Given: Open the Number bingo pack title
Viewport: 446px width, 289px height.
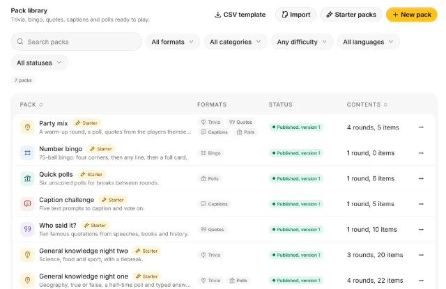Looking at the screenshot, I should pos(61,149).
